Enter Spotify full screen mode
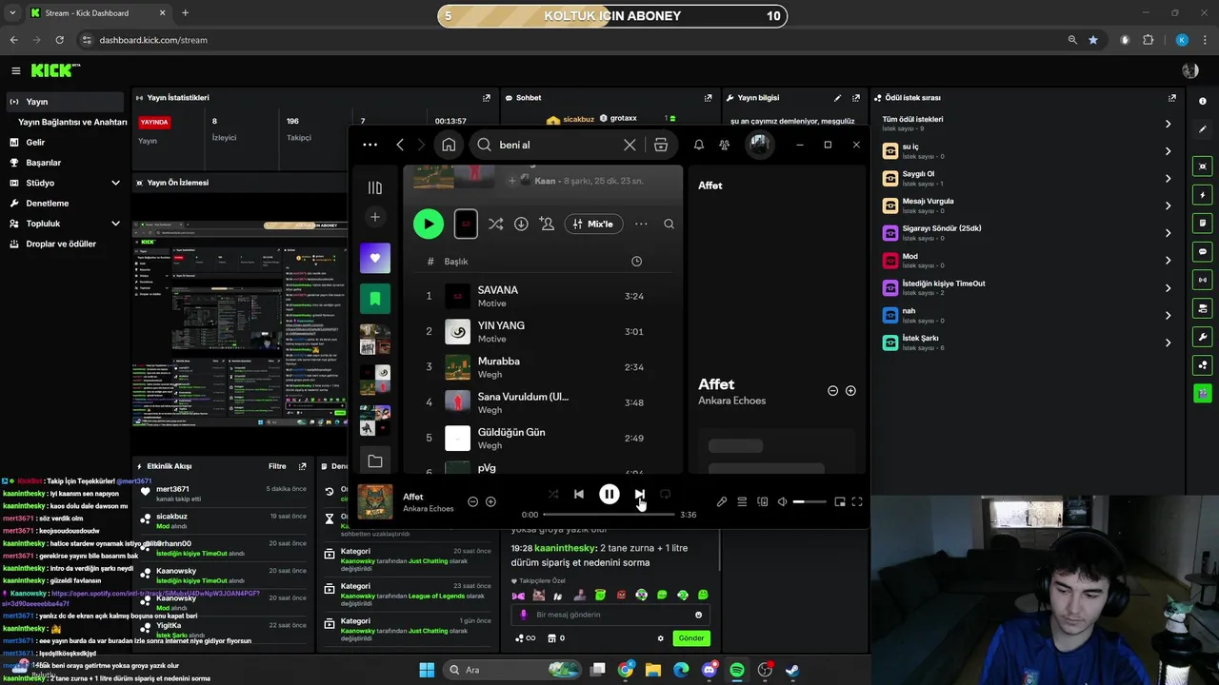Screen dimensions: 1219x685 (x=857, y=501)
